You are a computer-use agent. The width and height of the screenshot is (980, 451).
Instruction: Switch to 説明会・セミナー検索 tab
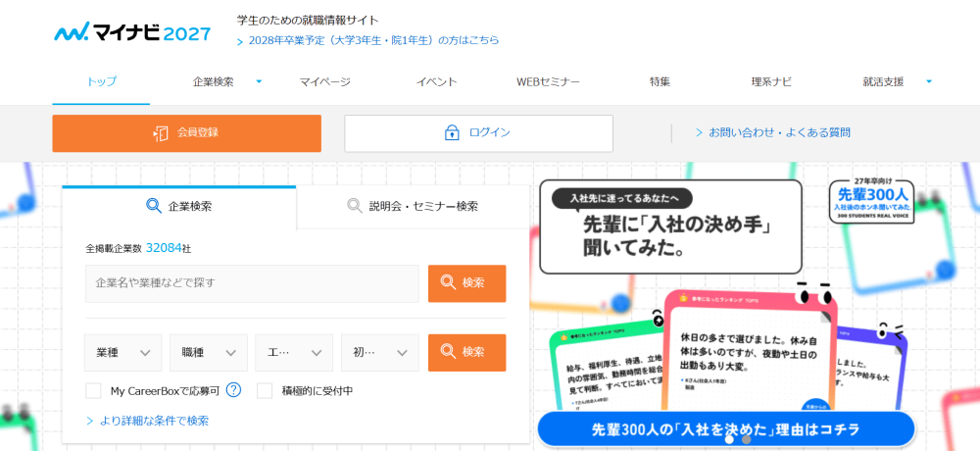pos(413,207)
